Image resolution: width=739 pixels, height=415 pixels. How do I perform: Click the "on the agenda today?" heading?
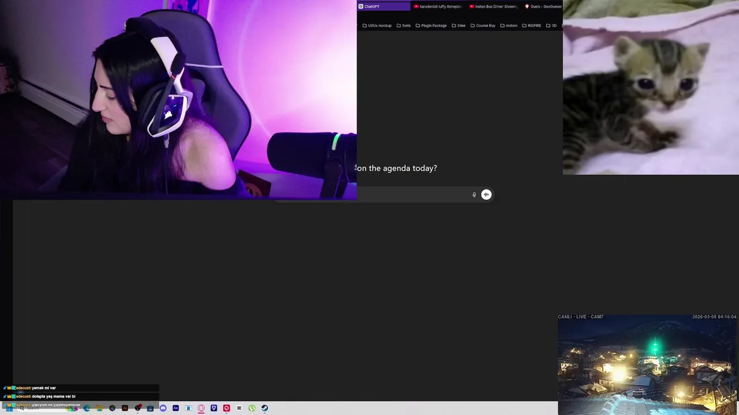coord(397,168)
